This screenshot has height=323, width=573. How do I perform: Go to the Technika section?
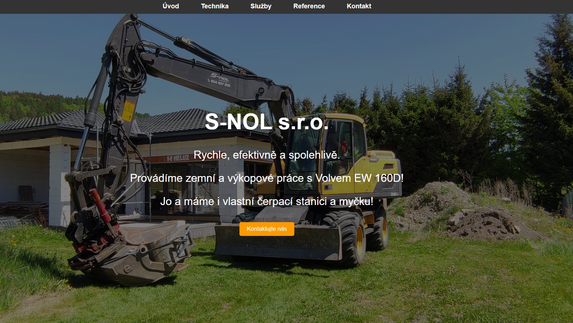click(215, 6)
